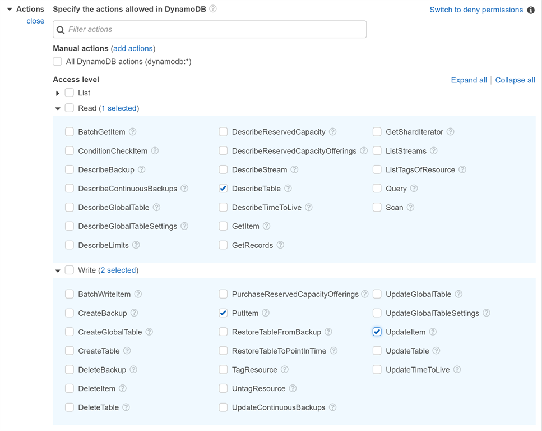Viewport: 542px width, 431px height.
Task: Click the info icon beside deny permissions link
Action: coord(531,10)
